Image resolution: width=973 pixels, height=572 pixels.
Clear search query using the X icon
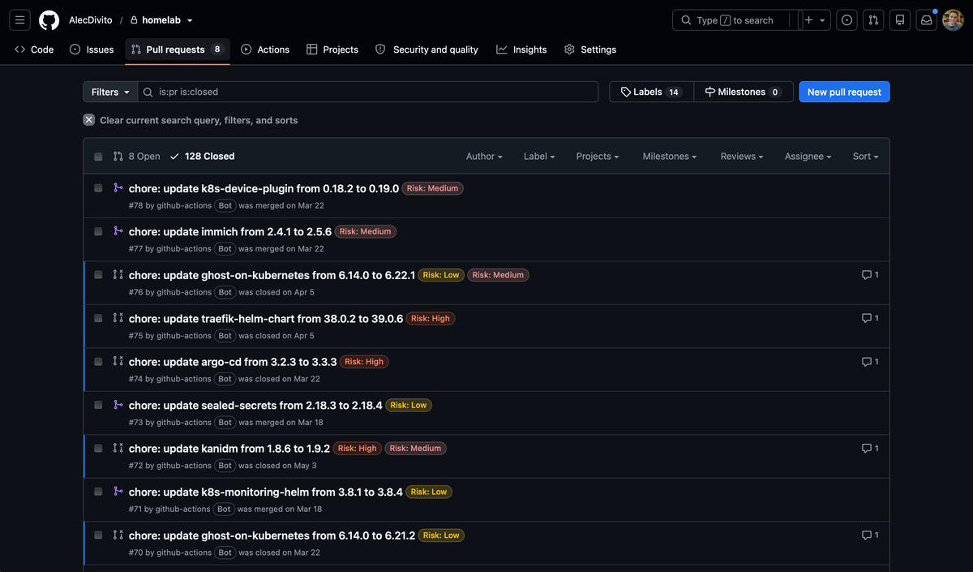[89, 120]
